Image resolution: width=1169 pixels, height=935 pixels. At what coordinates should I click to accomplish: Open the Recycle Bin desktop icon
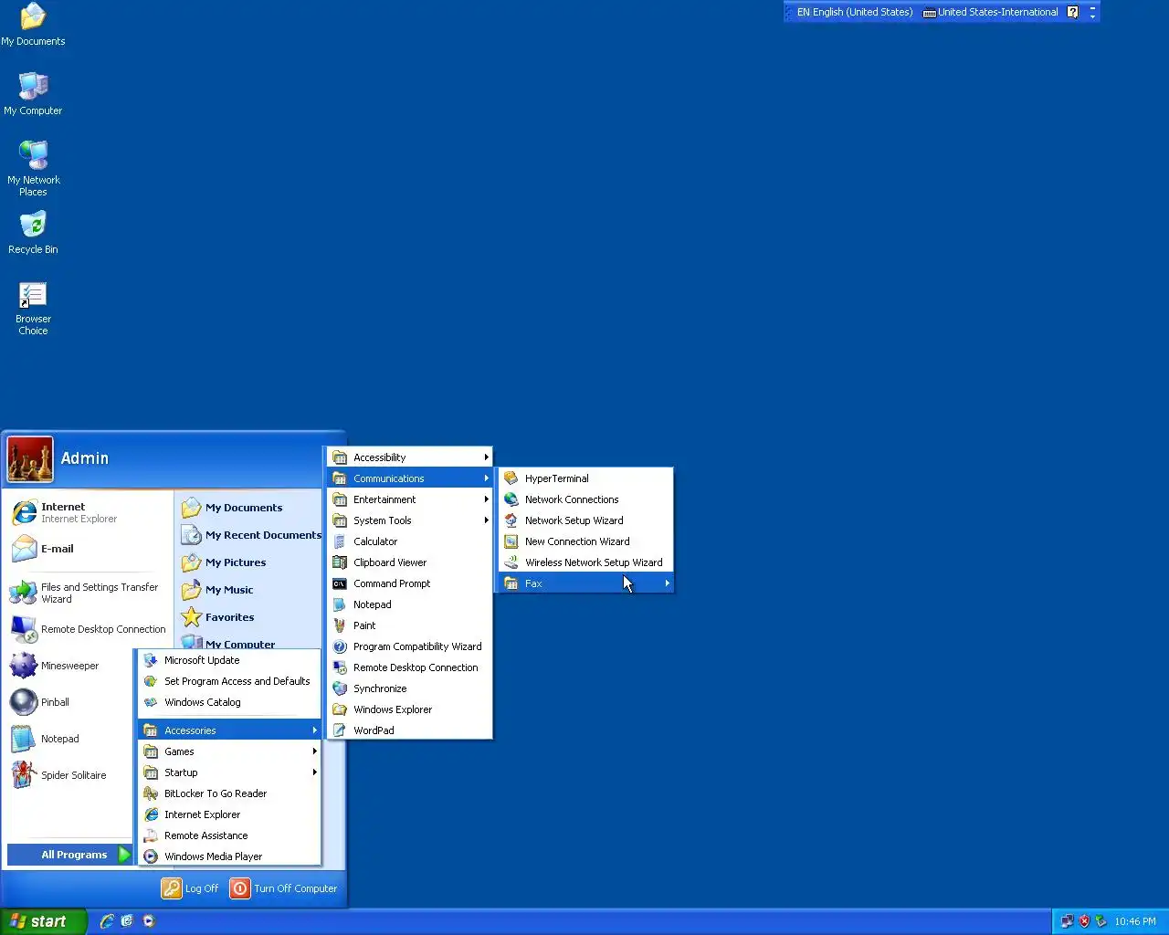[33, 233]
